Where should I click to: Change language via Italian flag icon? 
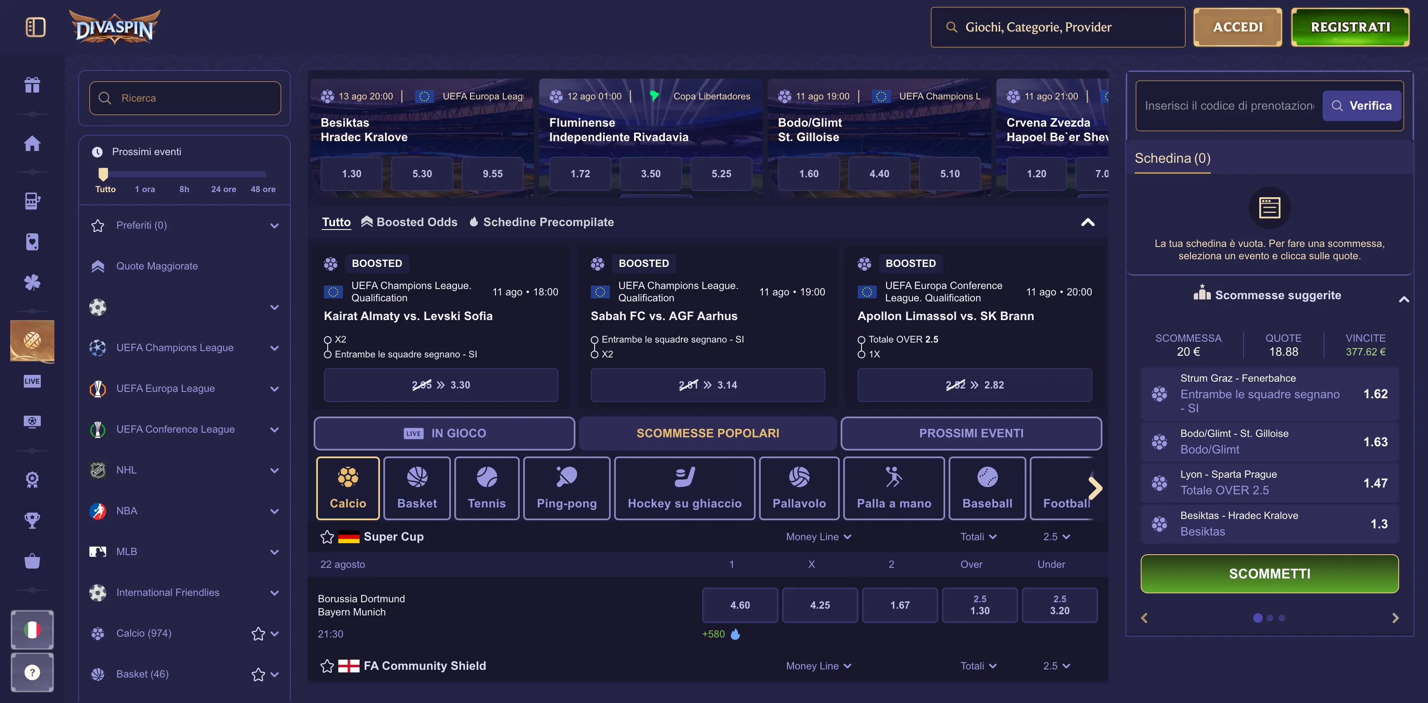point(32,630)
